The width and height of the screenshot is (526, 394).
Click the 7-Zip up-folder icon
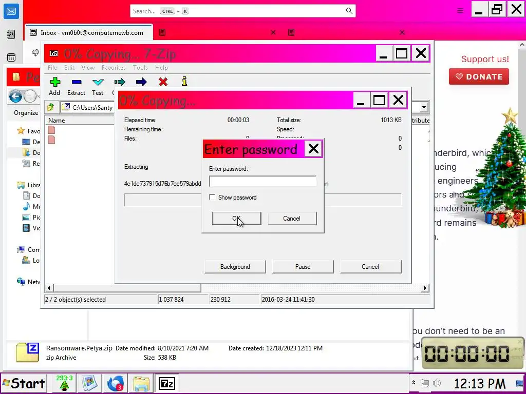pyautogui.click(x=51, y=107)
